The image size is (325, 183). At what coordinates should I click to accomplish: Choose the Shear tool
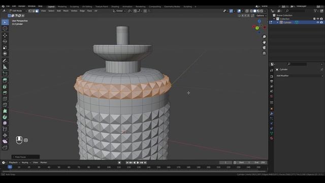point(5,141)
